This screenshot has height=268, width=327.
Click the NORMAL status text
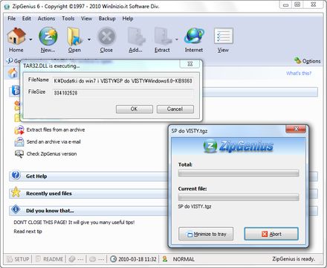point(184,259)
